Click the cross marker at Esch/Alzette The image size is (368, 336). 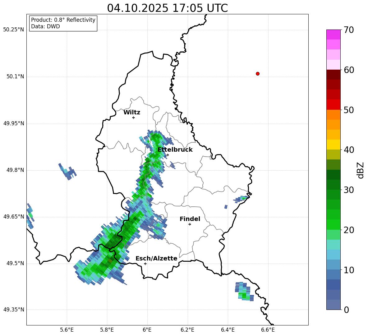pyautogui.click(x=145, y=264)
